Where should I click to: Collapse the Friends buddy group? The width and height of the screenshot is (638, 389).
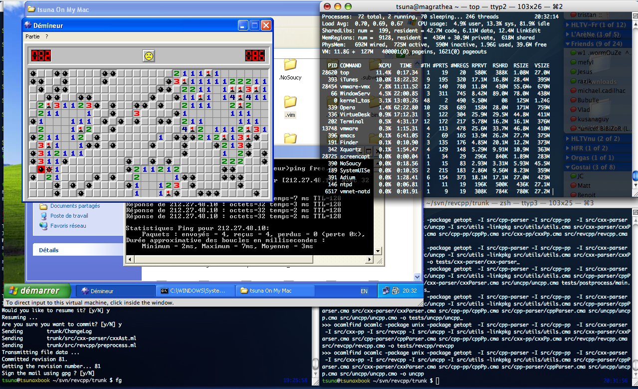568,44
